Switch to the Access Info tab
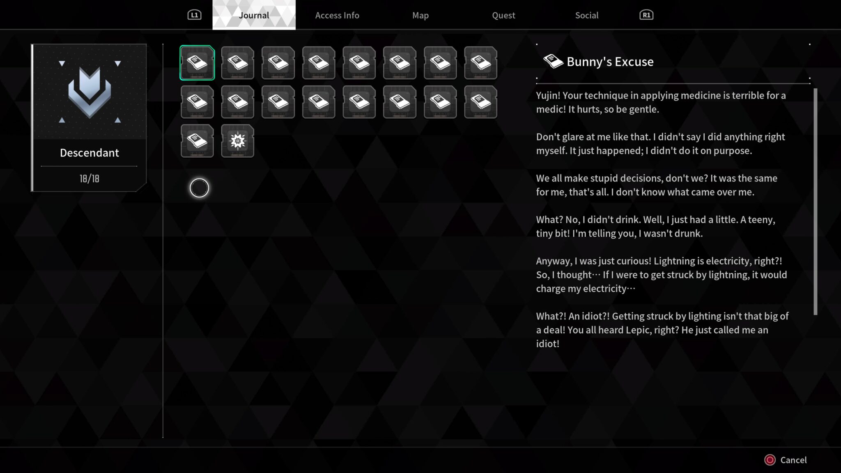Image resolution: width=841 pixels, height=473 pixels. tap(337, 15)
